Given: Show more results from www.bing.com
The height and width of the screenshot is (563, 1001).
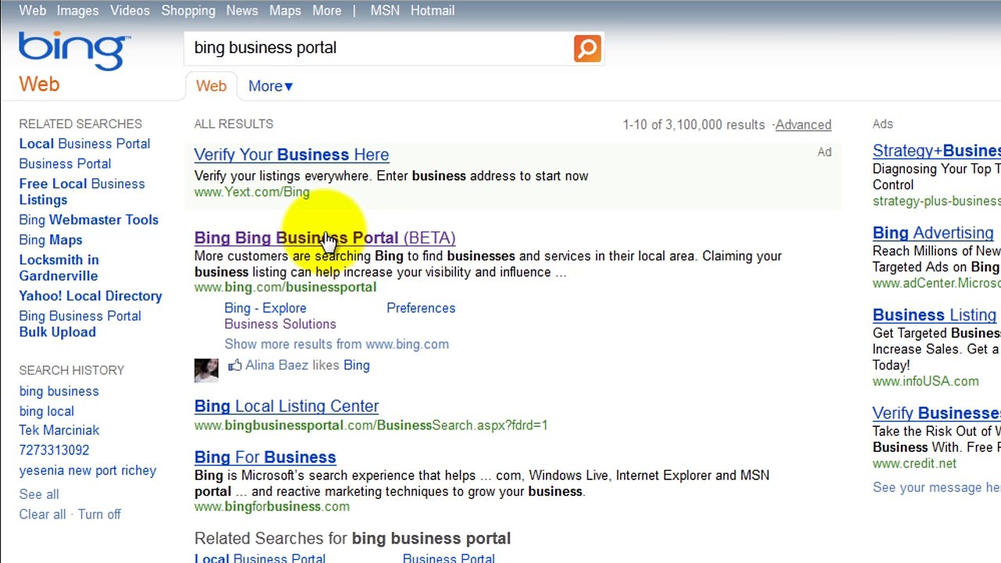Looking at the screenshot, I should [336, 344].
